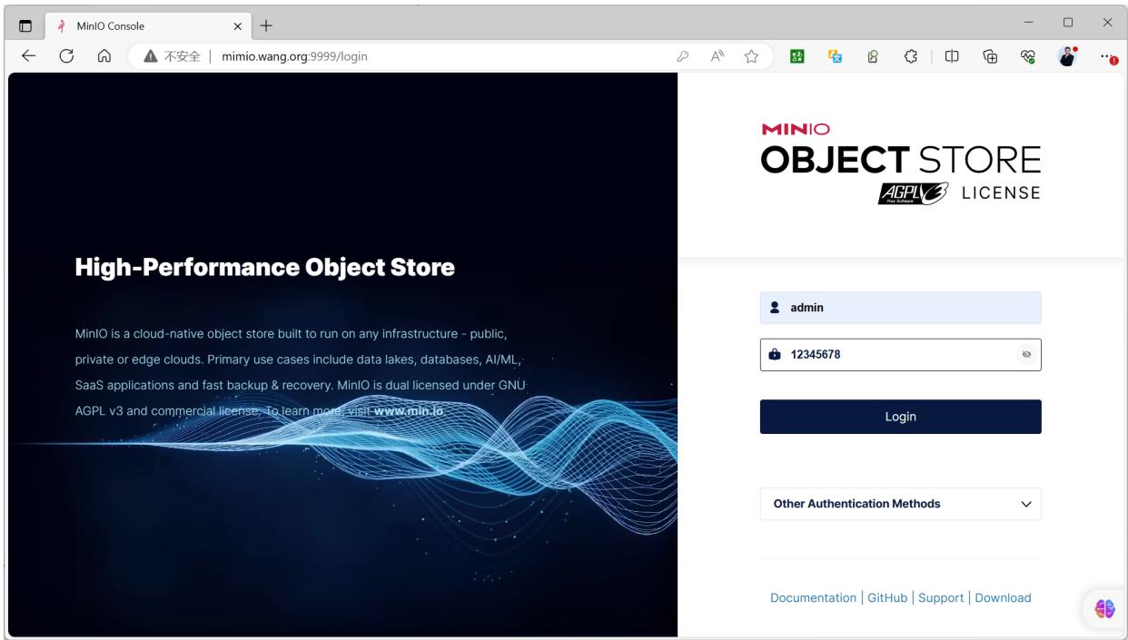Image resolution: width=1128 pixels, height=640 pixels.
Task: Click the read aloud icon
Action: [717, 56]
